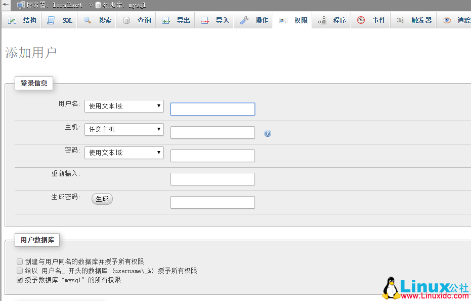
Task: Click the 操作 wrench icon
Action: 244,21
